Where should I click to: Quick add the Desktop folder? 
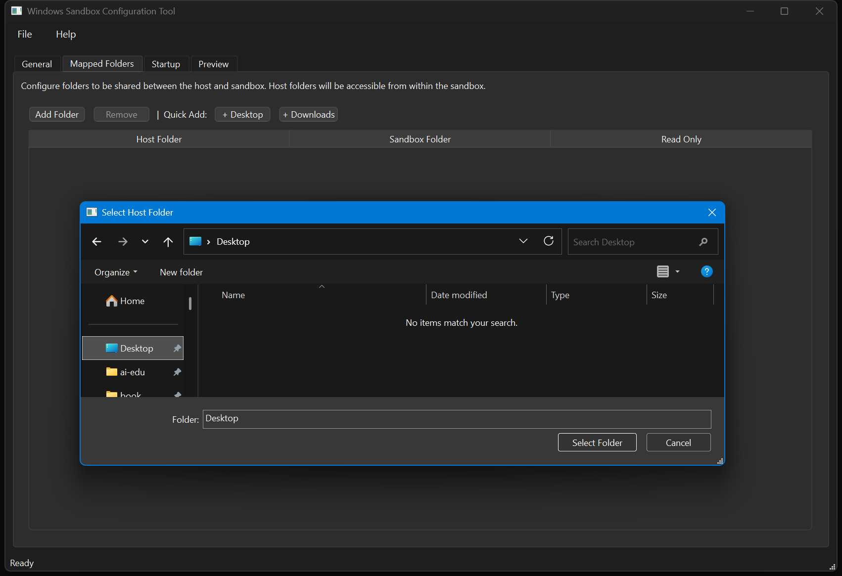pyautogui.click(x=242, y=114)
